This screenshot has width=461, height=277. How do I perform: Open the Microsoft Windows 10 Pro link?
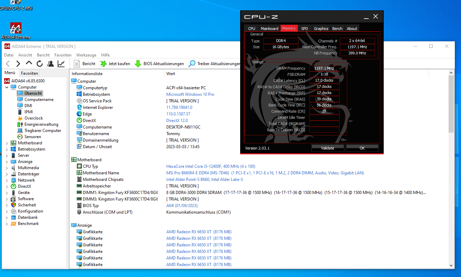(190, 94)
